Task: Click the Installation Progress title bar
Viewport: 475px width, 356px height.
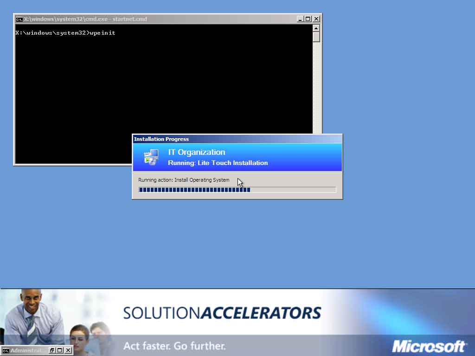Action: (237, 139)
